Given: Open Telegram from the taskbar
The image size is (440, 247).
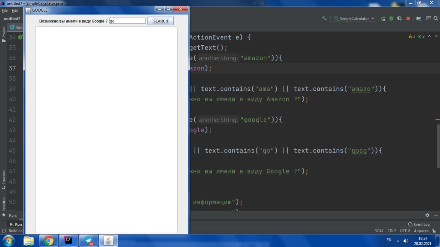Looking at the screenshot, I should tap(88, 240).
